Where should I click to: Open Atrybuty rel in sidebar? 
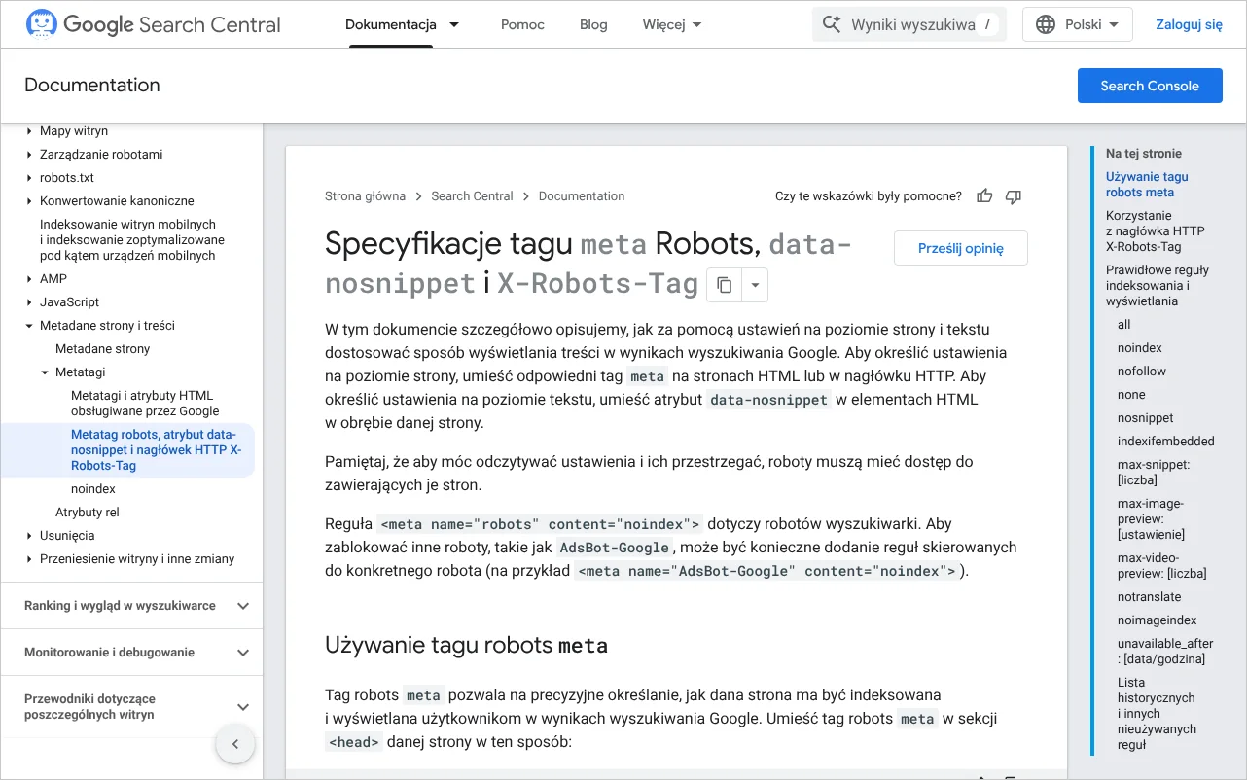(x=88, y=513)
